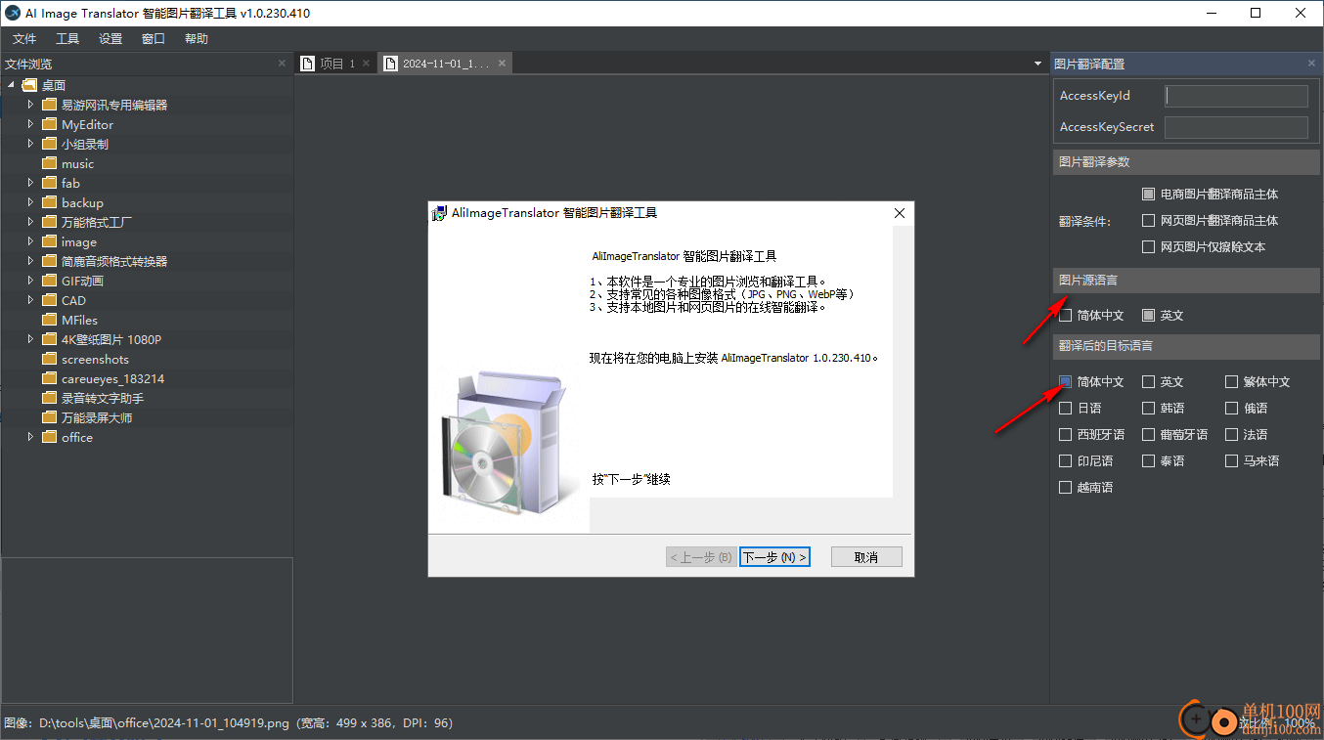Enable 网页图片仅擦除文本 checkbox
This screenshot has width=1324, height=740.
(x=1149, y=247)
